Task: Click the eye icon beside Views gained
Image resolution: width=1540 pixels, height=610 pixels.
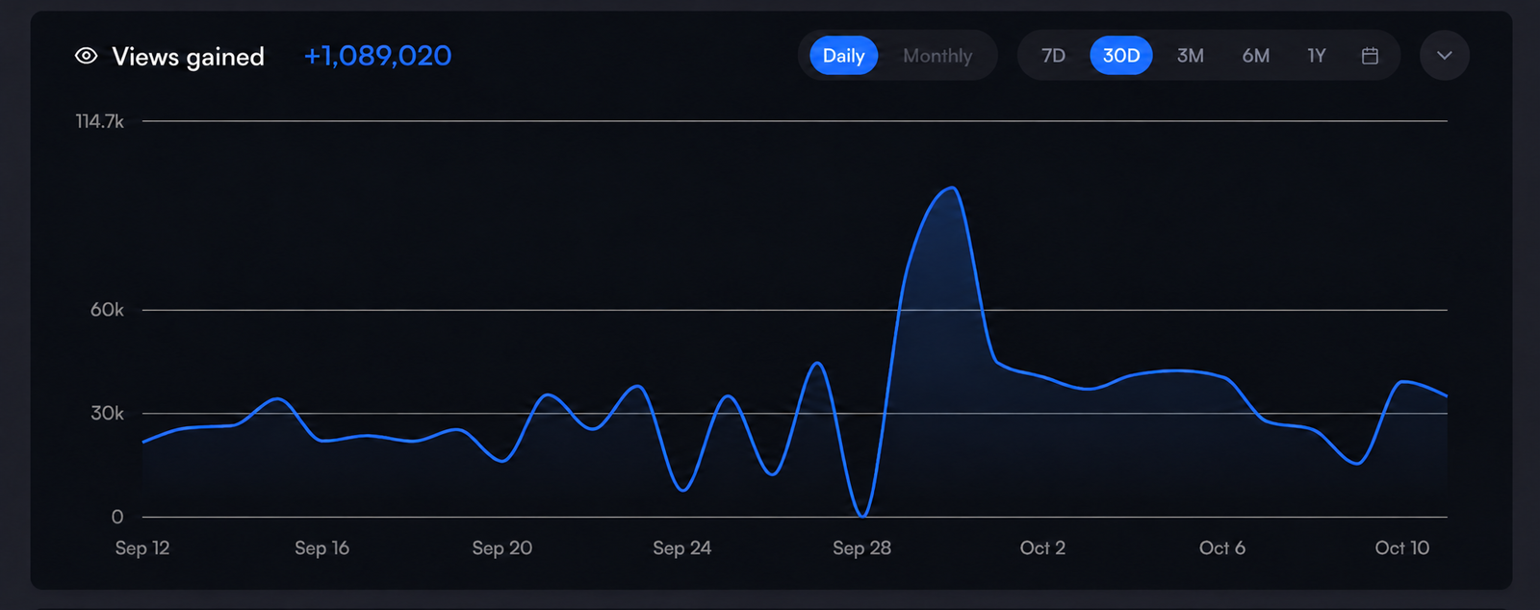Action: pyautogui.click(x=87, y=56)
